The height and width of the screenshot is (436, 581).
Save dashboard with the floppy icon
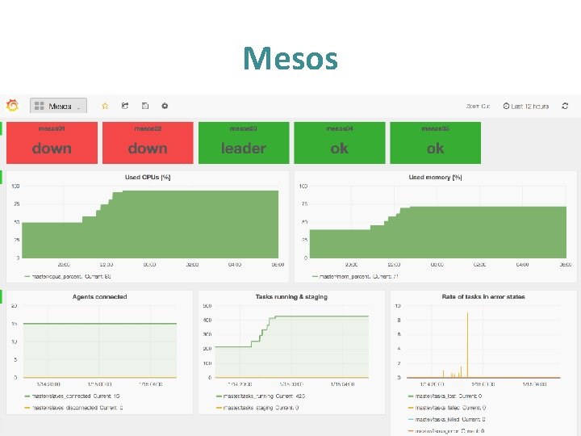click(145, 106)
